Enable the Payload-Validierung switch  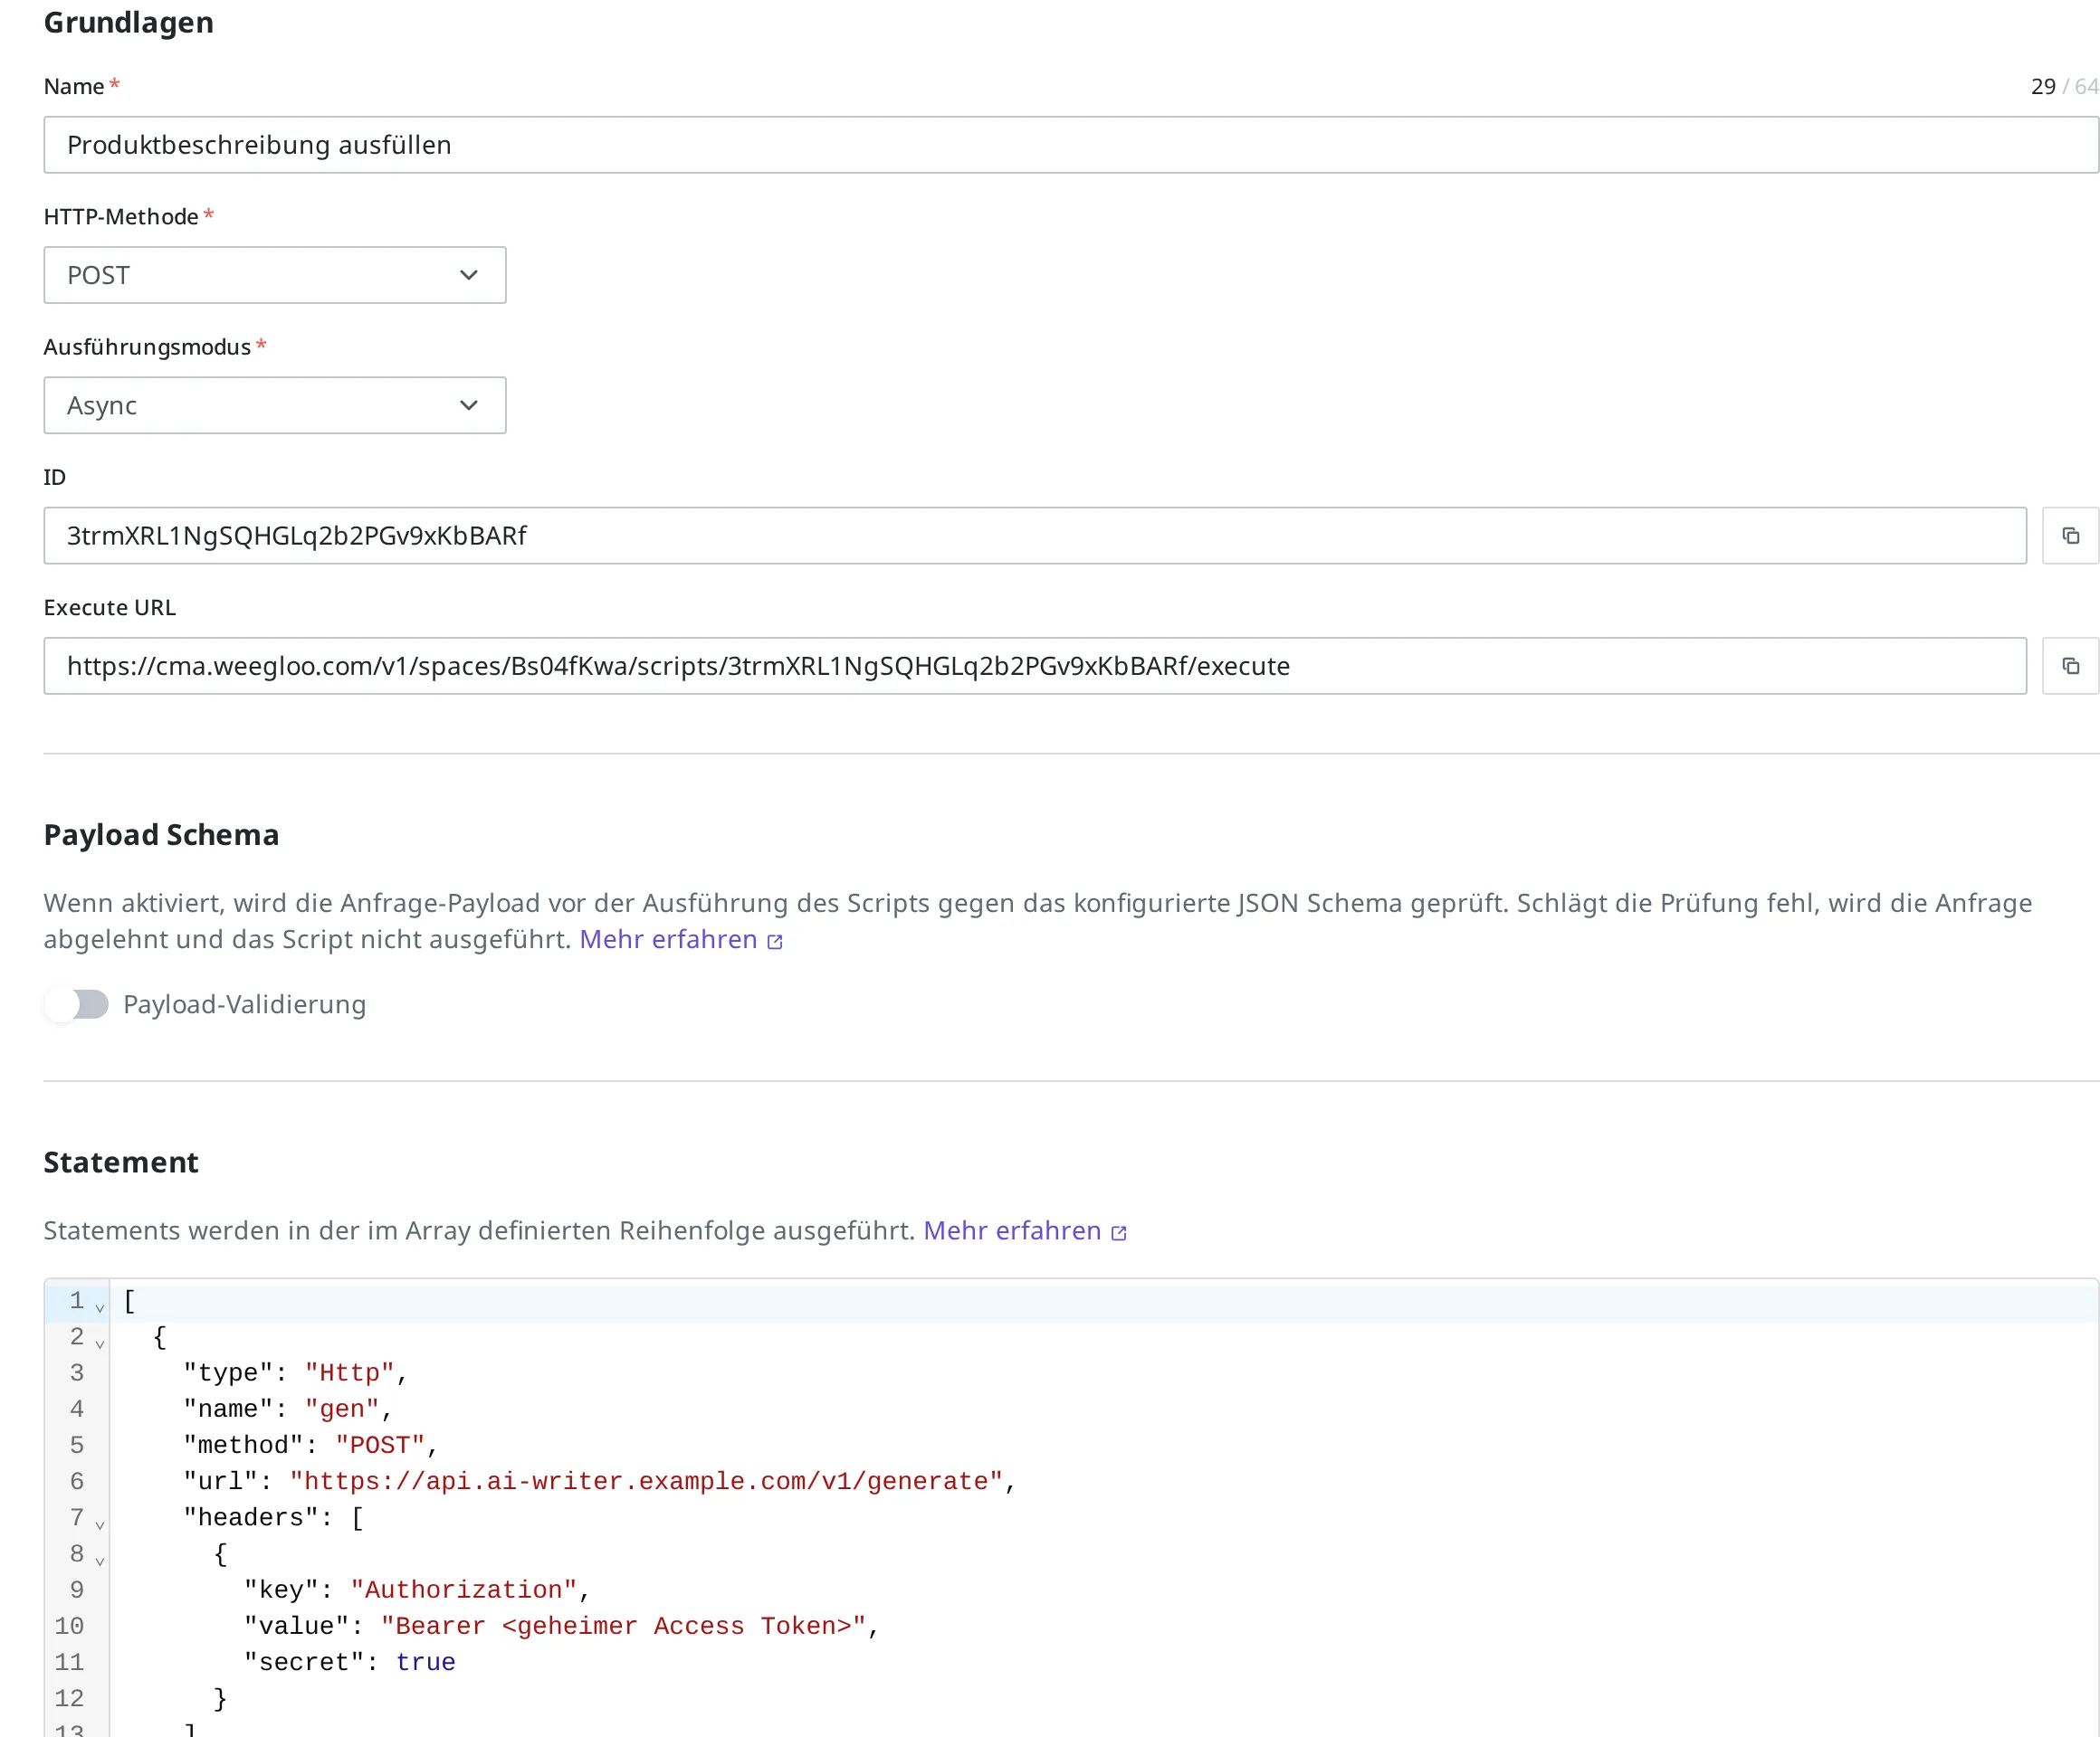coord(77,1004)
